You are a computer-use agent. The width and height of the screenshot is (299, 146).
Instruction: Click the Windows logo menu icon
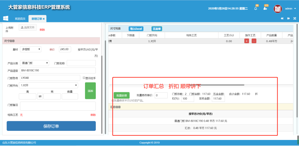coord(6,18)
